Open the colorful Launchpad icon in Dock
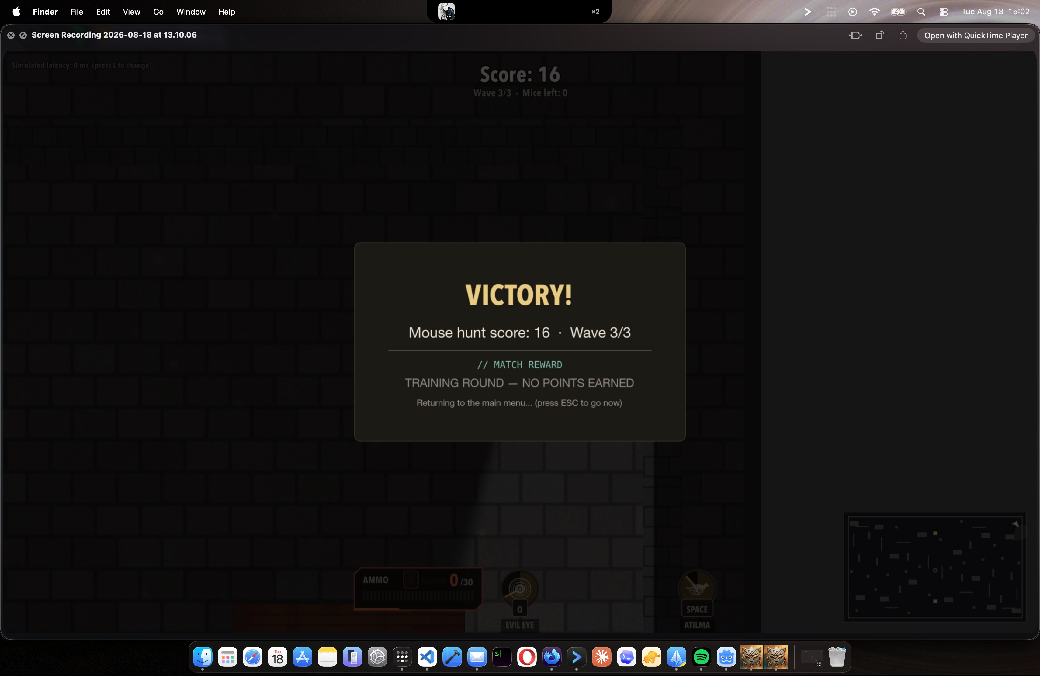1040x676 pixels. tap(228, 656)
